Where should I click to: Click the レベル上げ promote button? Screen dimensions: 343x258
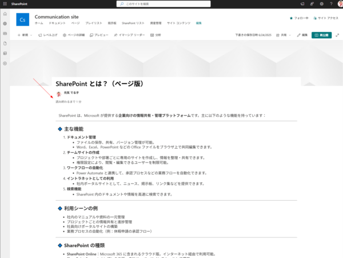(x=47, y=35)
